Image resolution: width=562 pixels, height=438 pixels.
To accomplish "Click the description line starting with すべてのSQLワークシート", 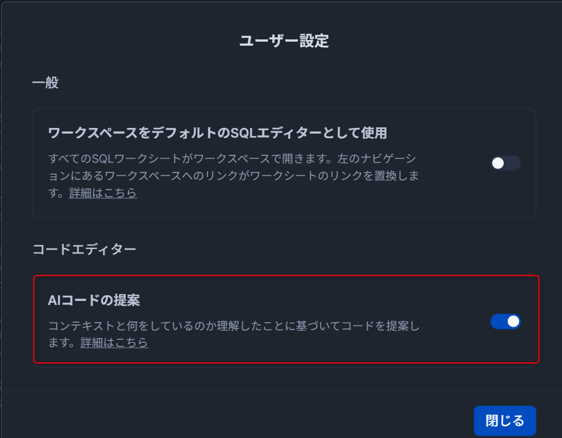I will pyautogui.click(x=233, y=158).
